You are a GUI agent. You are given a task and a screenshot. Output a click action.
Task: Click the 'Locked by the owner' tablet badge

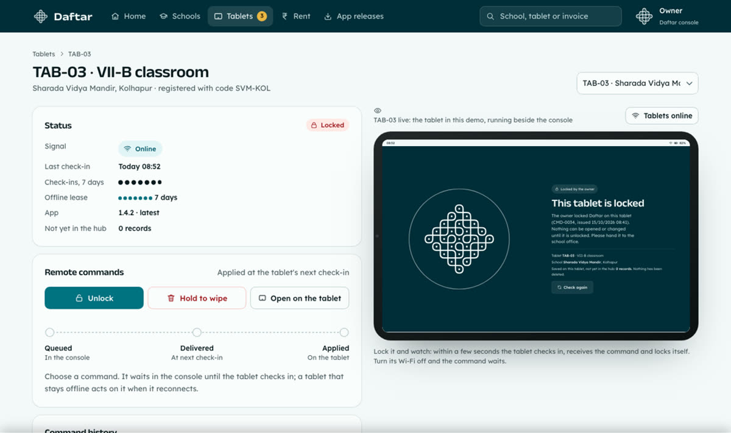574,189
